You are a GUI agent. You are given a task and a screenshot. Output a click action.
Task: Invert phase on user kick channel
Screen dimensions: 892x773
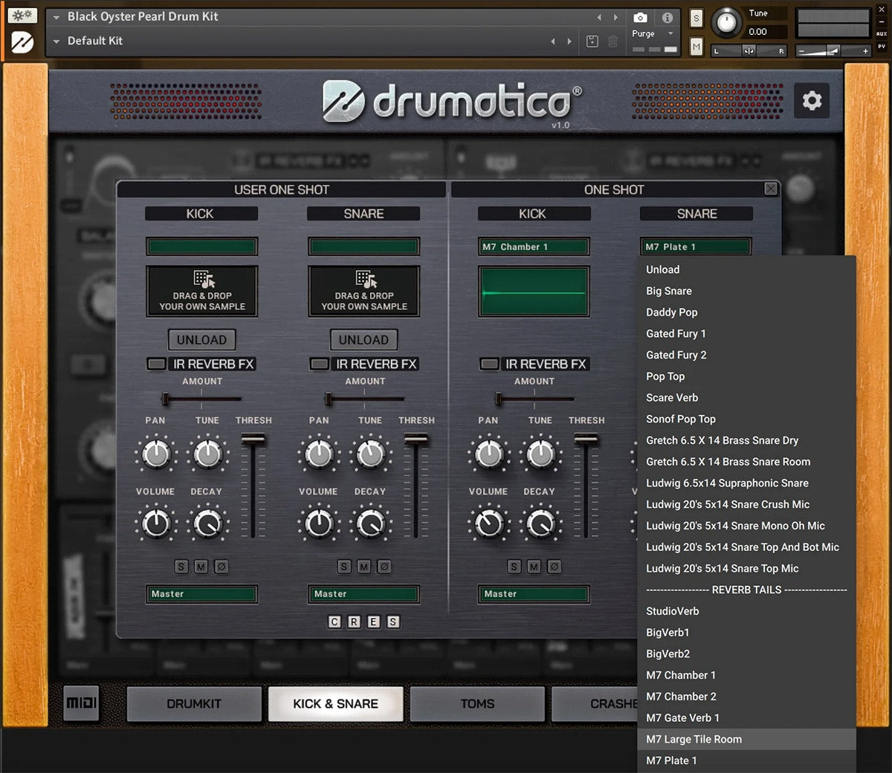[222, 567]
